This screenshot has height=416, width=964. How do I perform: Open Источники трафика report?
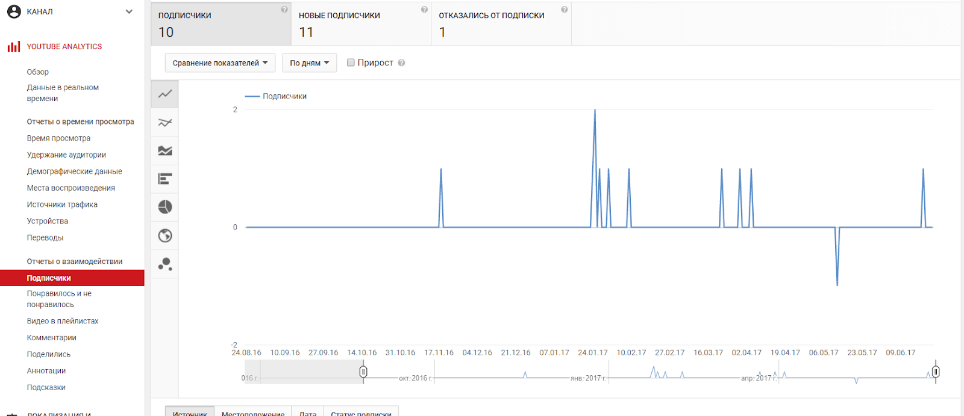click(x=62, y=204)
